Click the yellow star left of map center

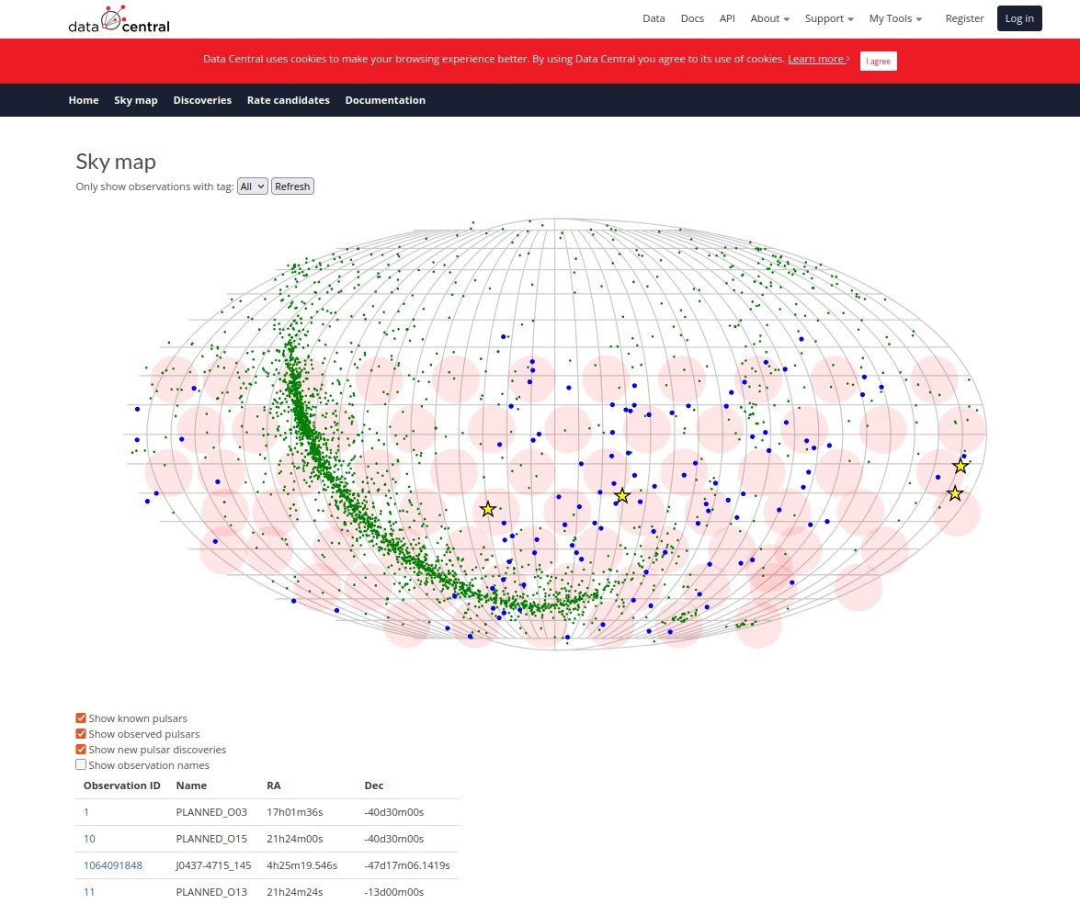488,510
